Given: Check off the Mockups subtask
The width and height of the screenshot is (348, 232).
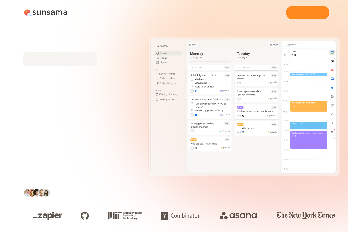Looking at the screenshot, I should 192,79.
